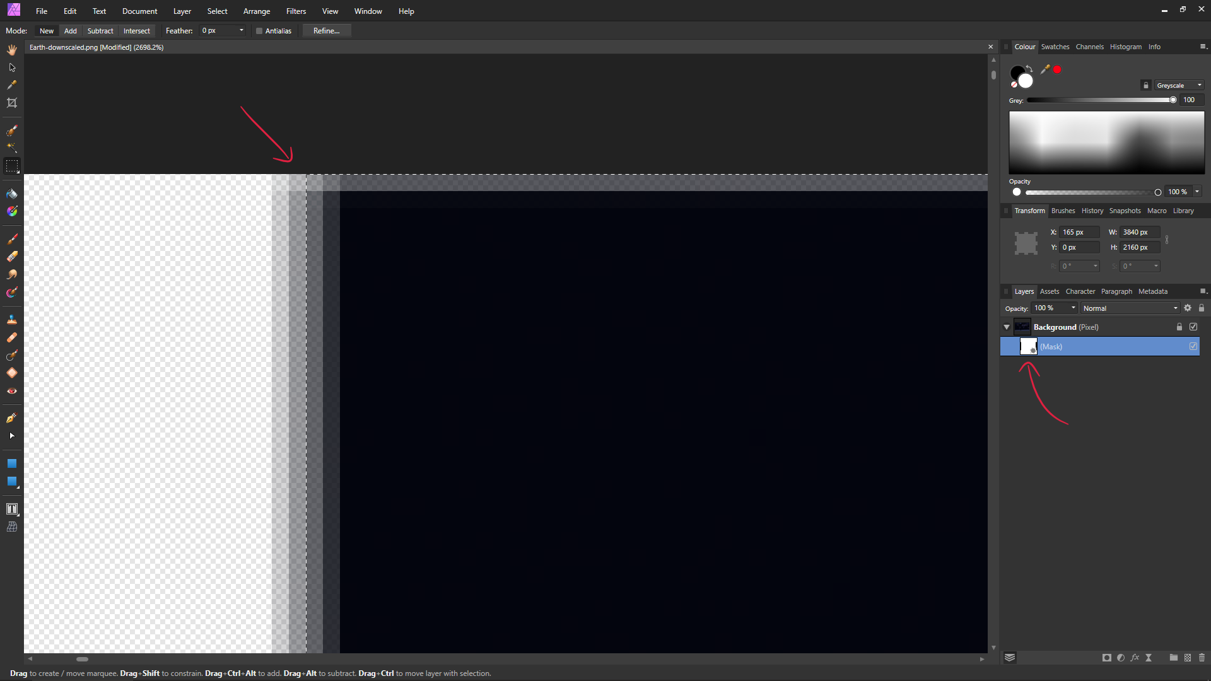The width and height of the screenshot is (1211, 681).
Task: Set selection mode to Intersect
Action: click(x=137, y=31)
